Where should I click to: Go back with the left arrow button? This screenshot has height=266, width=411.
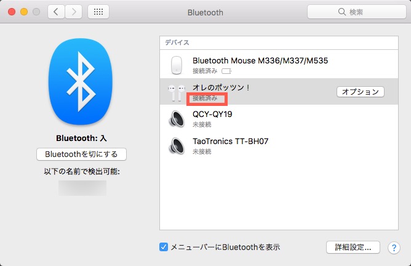coord(56,12)
